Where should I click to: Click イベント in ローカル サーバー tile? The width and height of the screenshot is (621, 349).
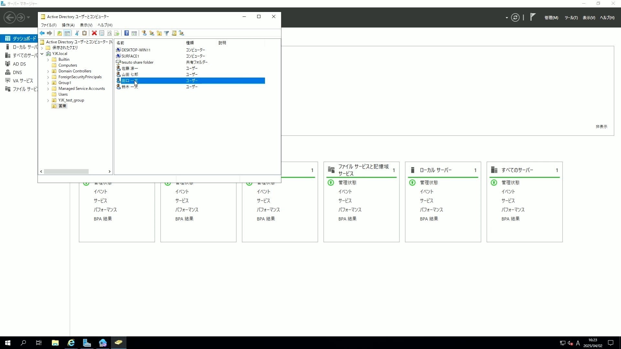click(x=427, y=192)
